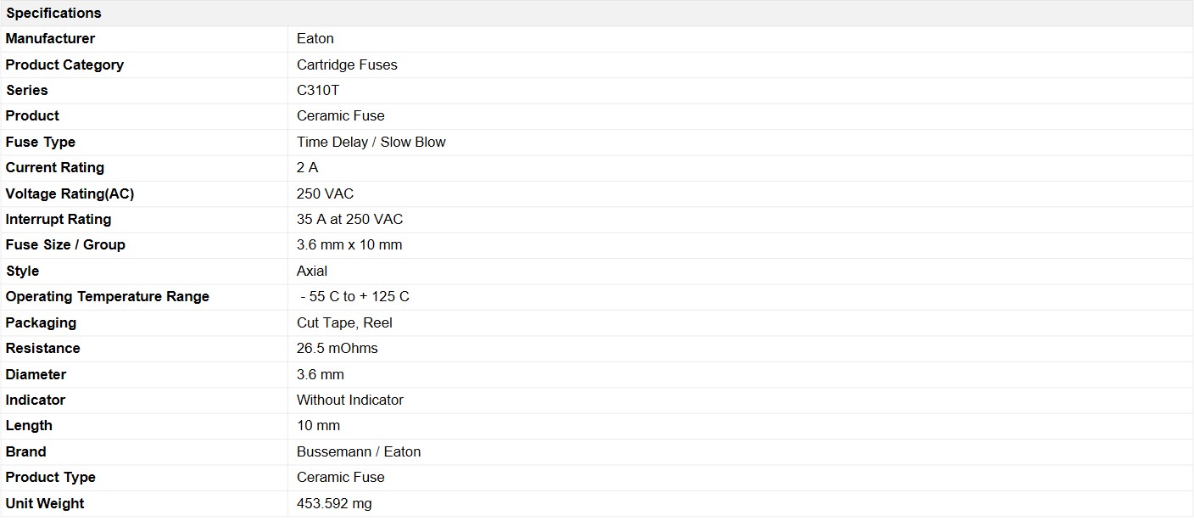The width and height of the screenshot is (1194, 521).
Task: Click the 2 A current value
Action: coord(308,167)
